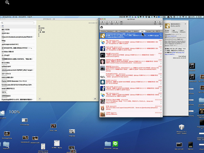The image size is (204, 153).
Task: Select the ego tab
Action: coord(142,31)
